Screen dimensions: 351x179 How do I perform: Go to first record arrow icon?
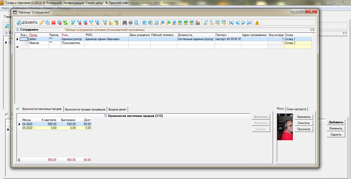click(231, 23)
